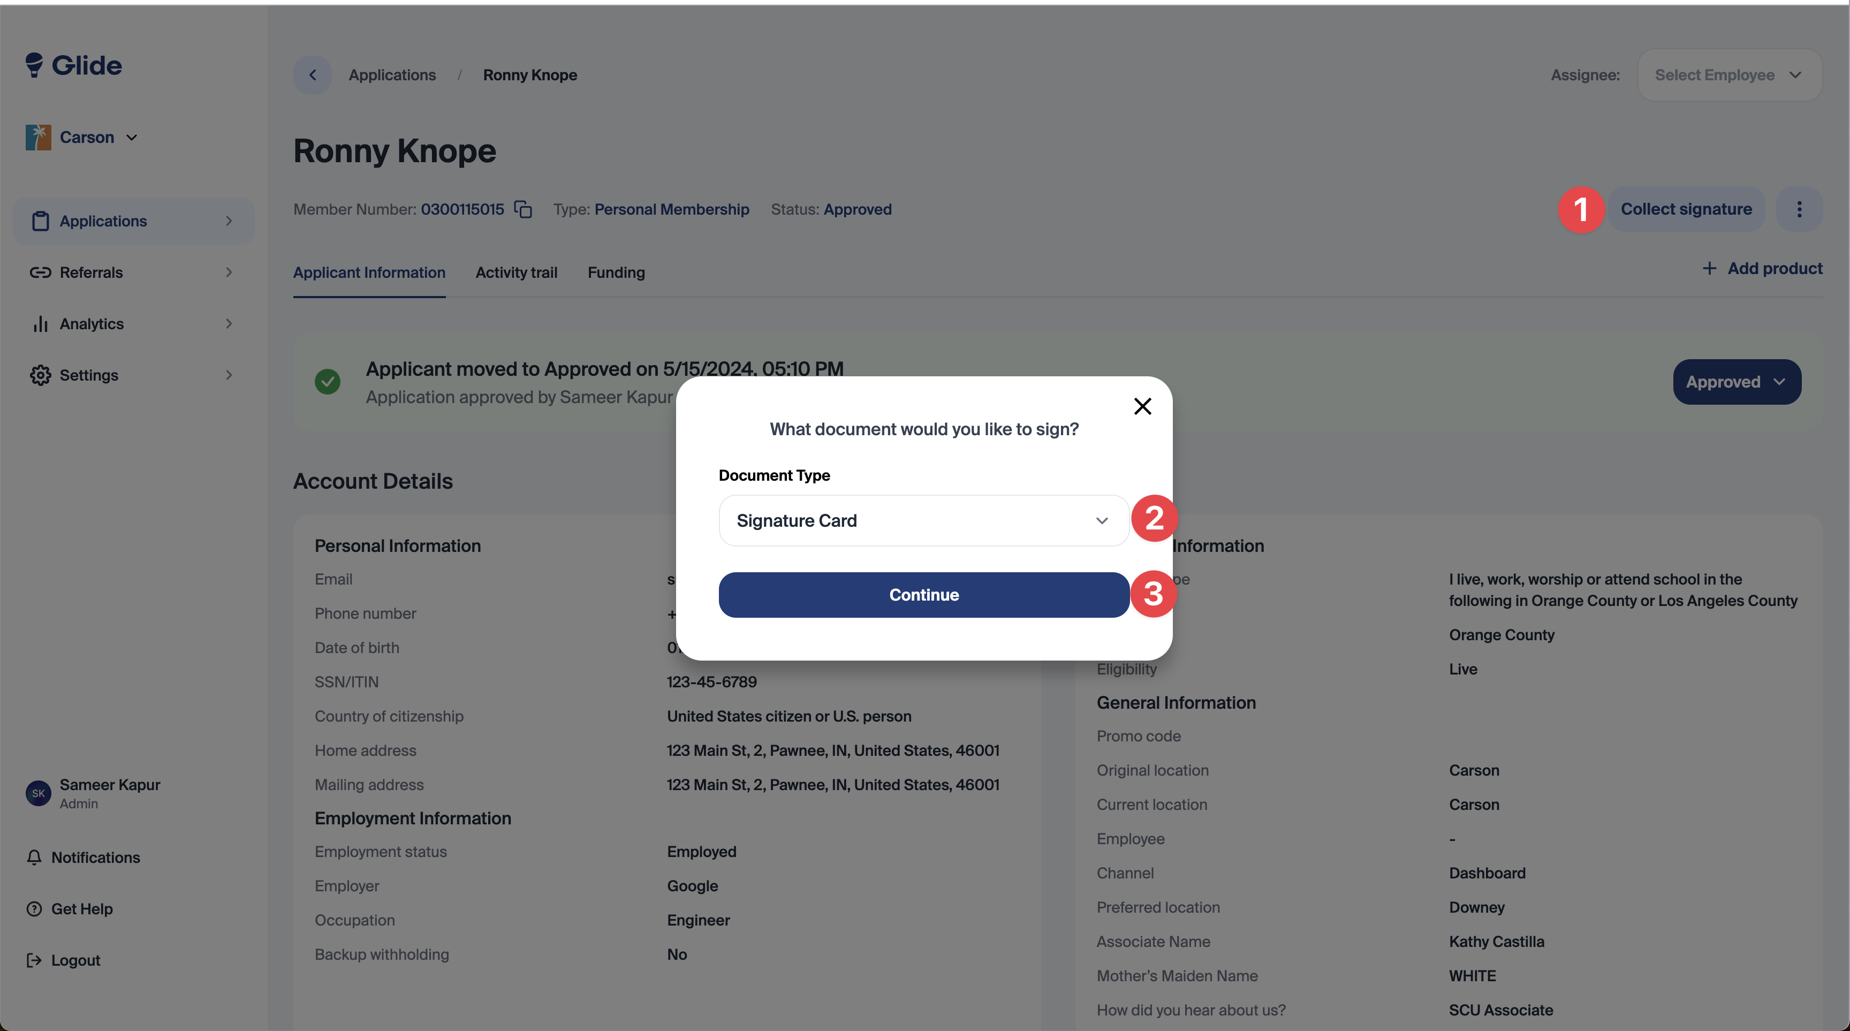This screenshot has width=1850, height=1031.
Task: Click the Collect signature button
Action: 1686,210
